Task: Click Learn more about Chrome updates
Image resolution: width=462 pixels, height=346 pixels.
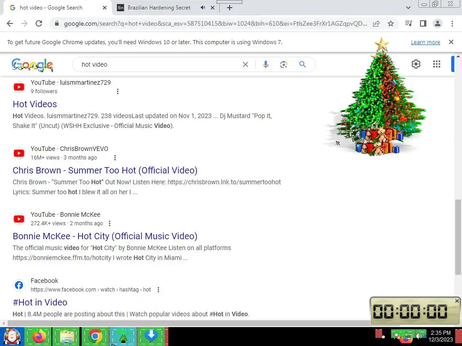Action: (425, 42)
